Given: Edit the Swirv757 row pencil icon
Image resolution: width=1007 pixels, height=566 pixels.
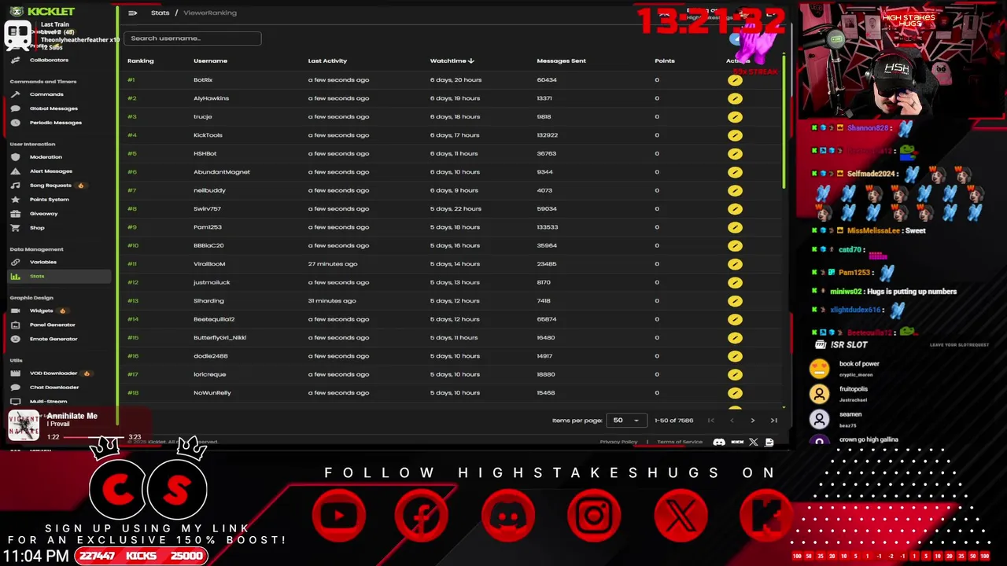Looking at the screenshot, I should [735, 209].
